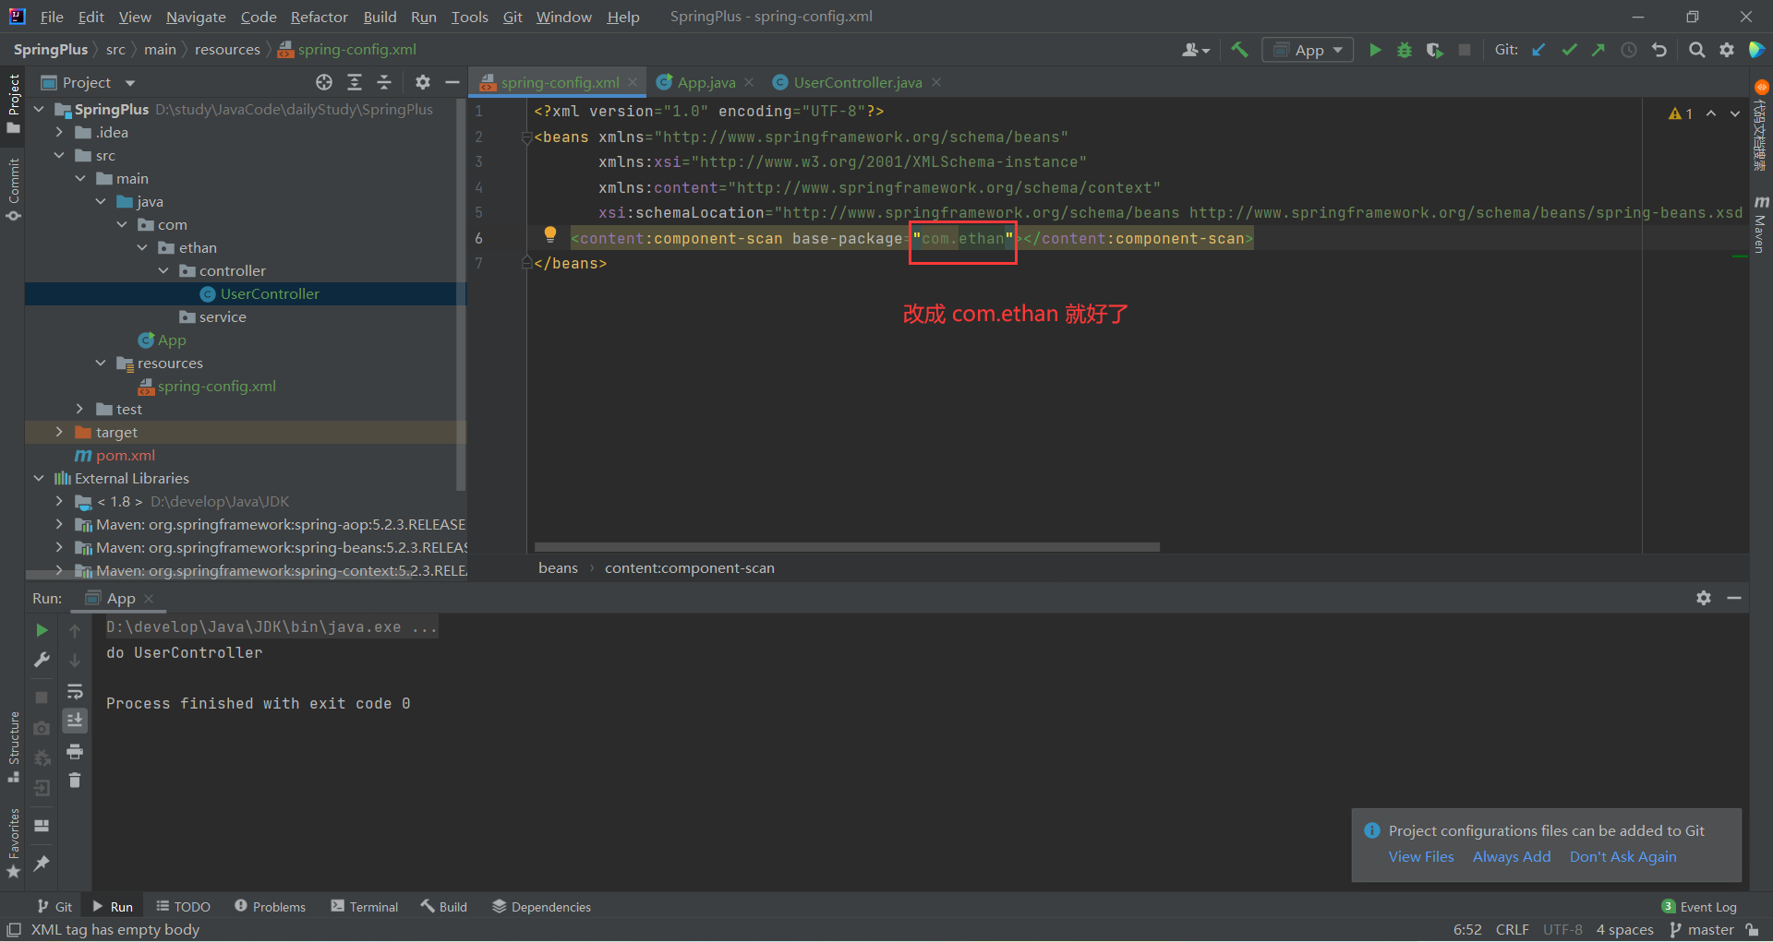Click the green Run App button in toolbar
Image resolution: width=1773 pixels, height=942 pixels.
(x=1375, y=50)
